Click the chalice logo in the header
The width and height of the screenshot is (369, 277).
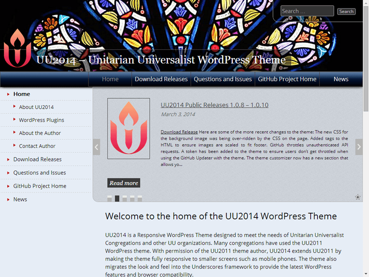coord(18,48)
